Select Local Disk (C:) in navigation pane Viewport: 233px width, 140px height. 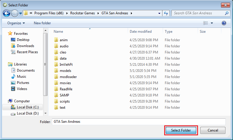pos(22,107)
